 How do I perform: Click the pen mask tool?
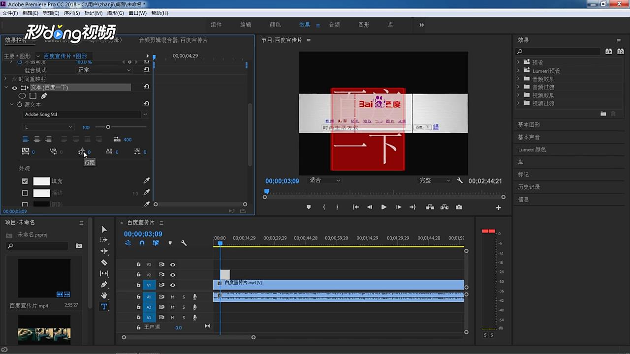coord(44,96)
